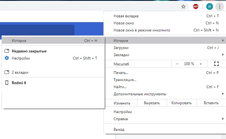Bookmark this page with the star icon
226x139 pixels.
[183, 6]
